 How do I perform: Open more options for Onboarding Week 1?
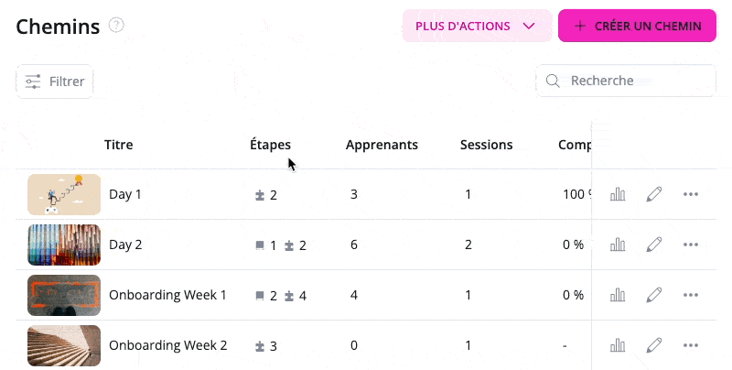click(x=691, y=295)
